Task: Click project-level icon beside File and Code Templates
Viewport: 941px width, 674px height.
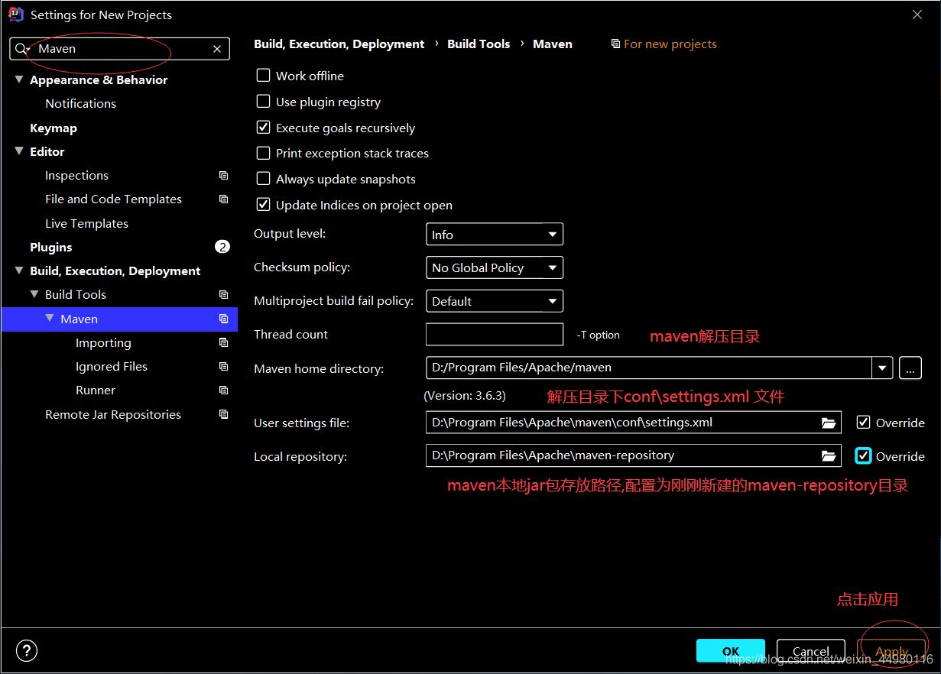Action: click(x=223, y=199)
